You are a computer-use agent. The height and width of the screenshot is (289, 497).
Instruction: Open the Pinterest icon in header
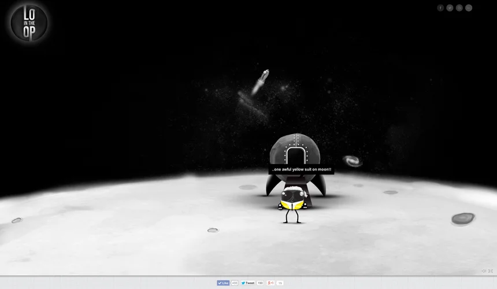click(x=459, y=8)
